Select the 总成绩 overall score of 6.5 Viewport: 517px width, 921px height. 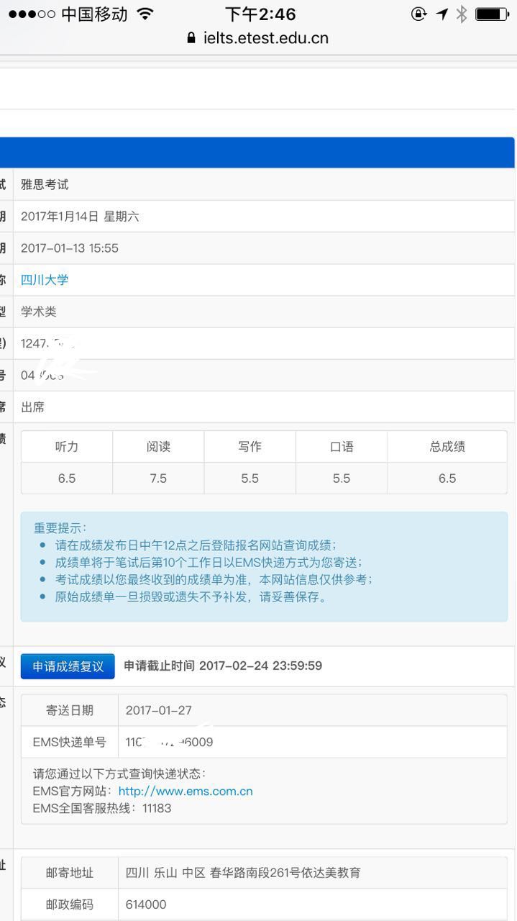pyautogui.click(x=447, y=478)
